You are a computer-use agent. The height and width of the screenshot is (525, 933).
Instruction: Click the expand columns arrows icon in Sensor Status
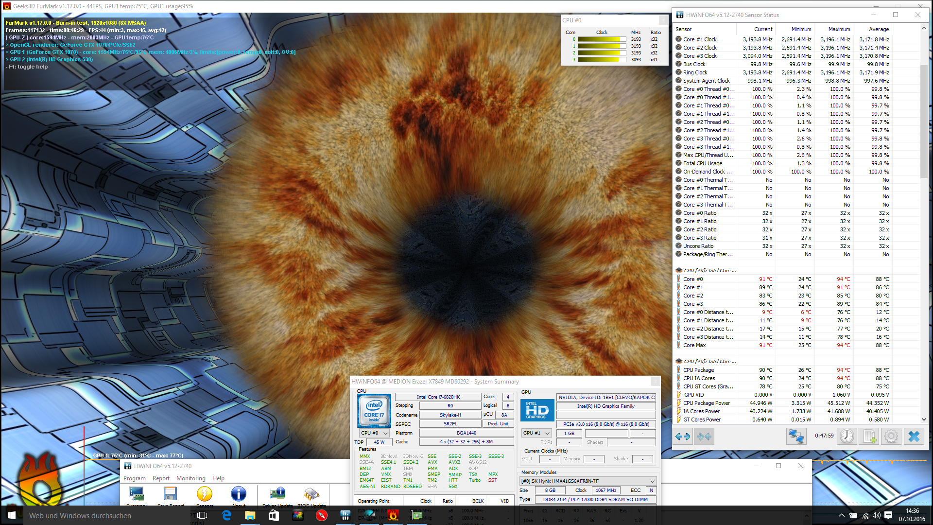pos(683,436)
